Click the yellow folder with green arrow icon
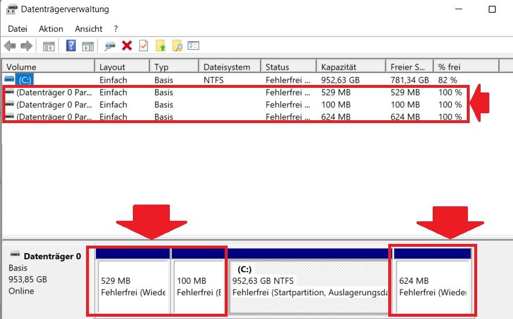The height and width of the screenshot is (319, 513). click(161, 46)
